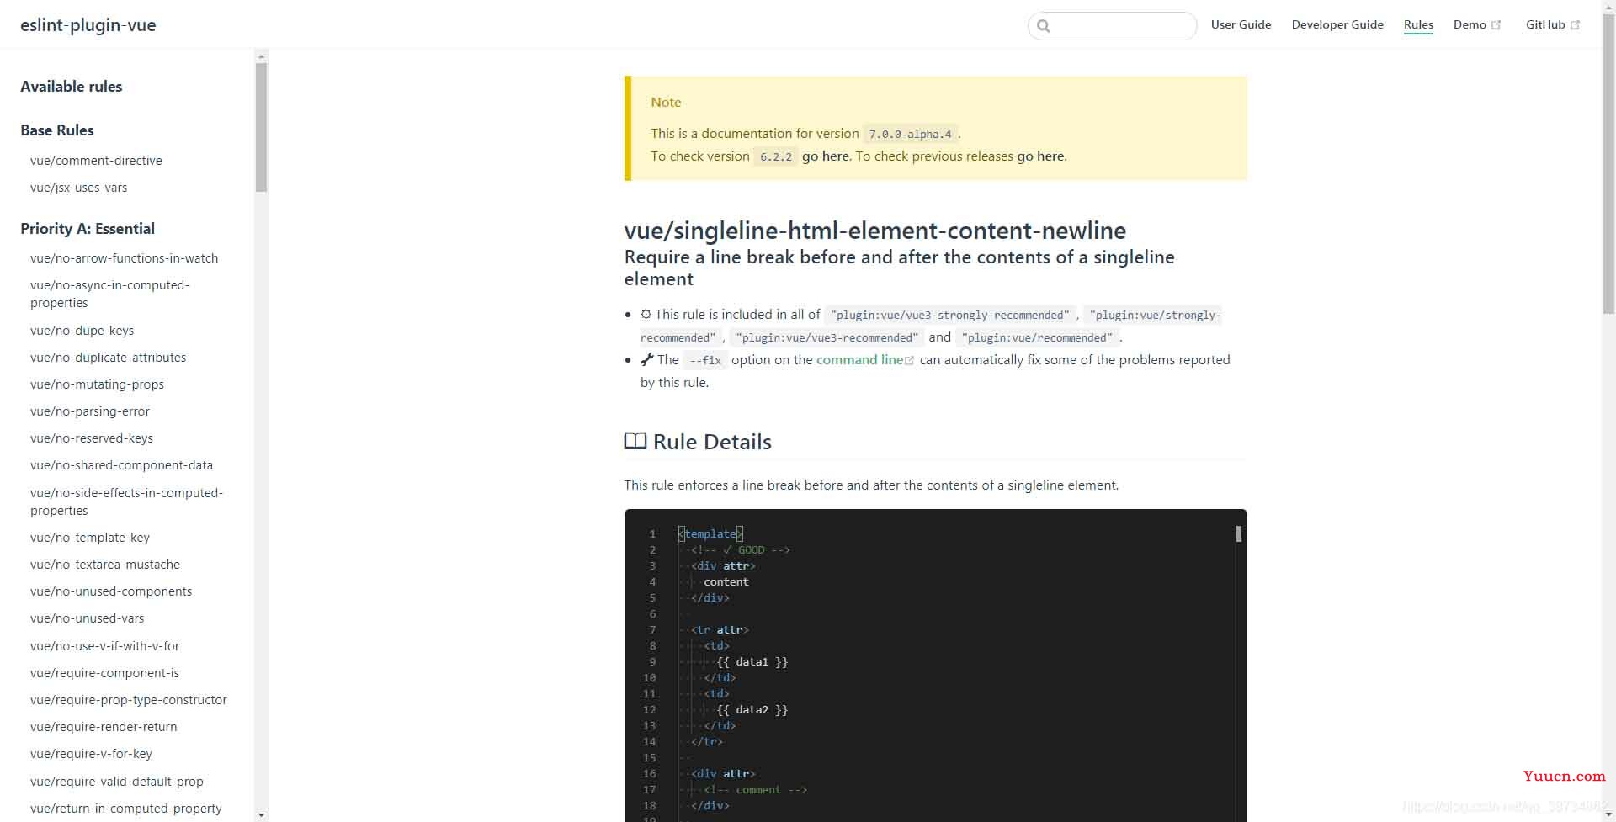This screenshot has height=822, width=1616.
Task: Open vue/no-use-v-if-with-v-for rule
Action: 104,645
